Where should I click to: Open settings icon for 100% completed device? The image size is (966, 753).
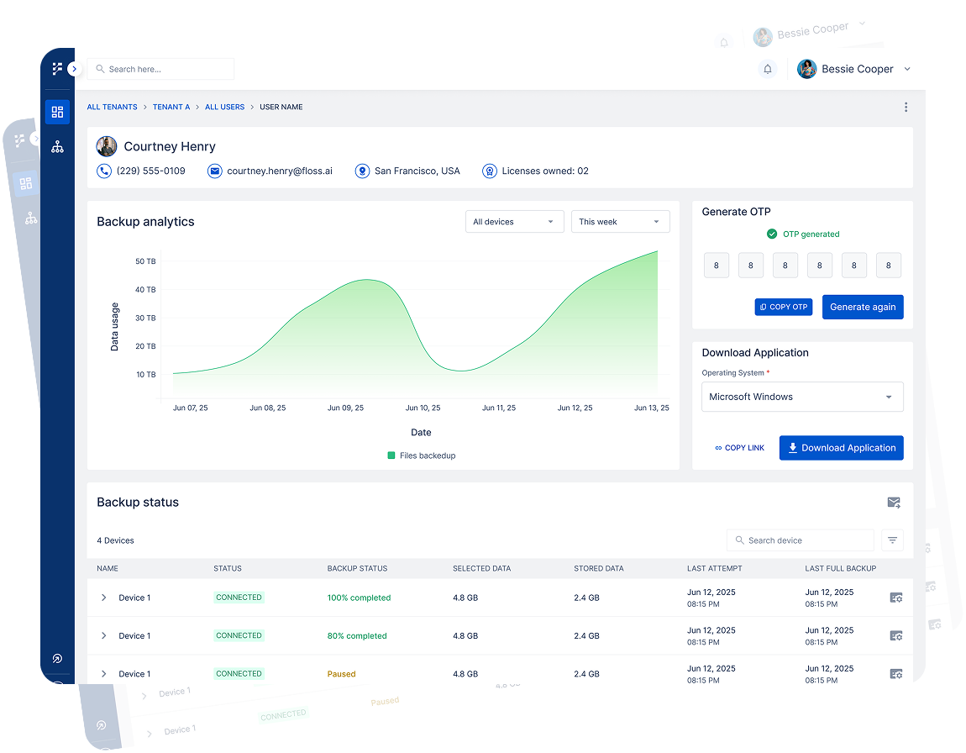(x=895, y=598)
